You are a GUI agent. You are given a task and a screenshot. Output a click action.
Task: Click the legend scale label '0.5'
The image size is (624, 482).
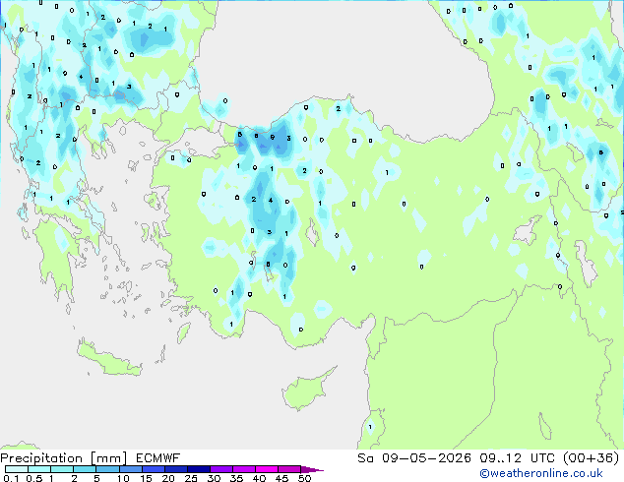tap(34, 478)
